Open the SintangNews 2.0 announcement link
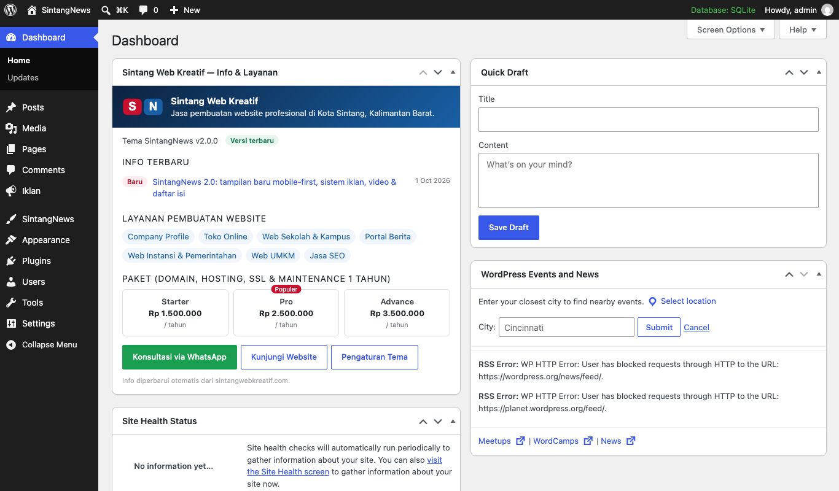The width and height of the screenshot is (839, 491). tap(275, 188)
